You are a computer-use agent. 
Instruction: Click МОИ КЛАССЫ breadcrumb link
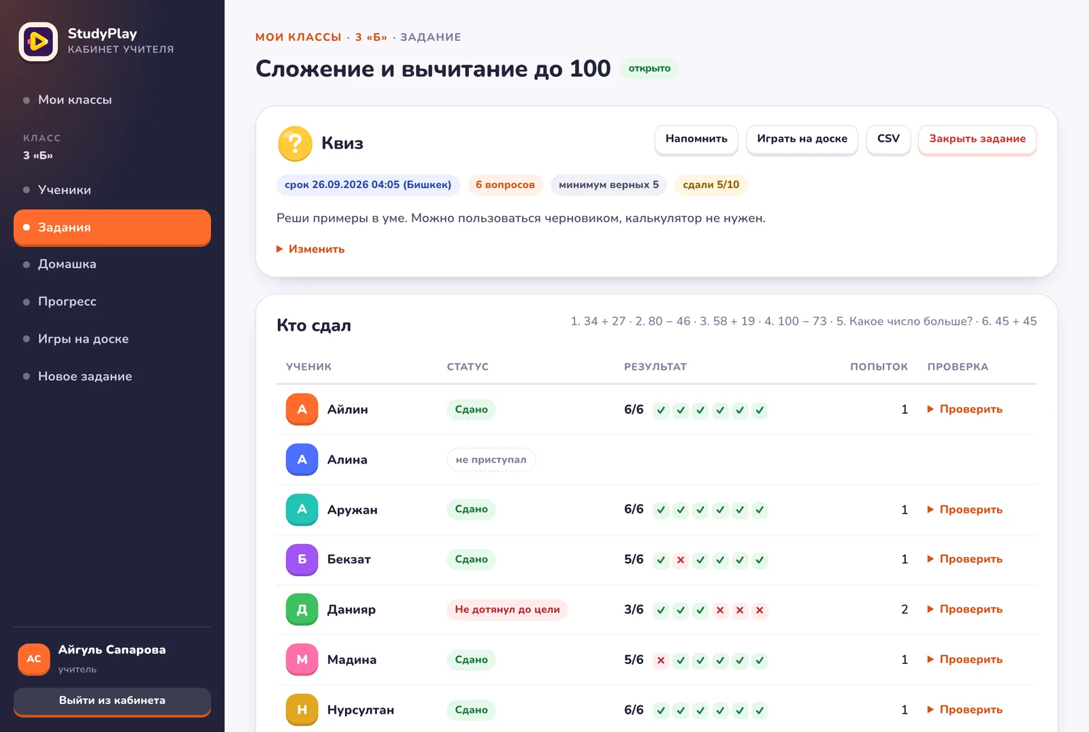(x=298, y=37)
